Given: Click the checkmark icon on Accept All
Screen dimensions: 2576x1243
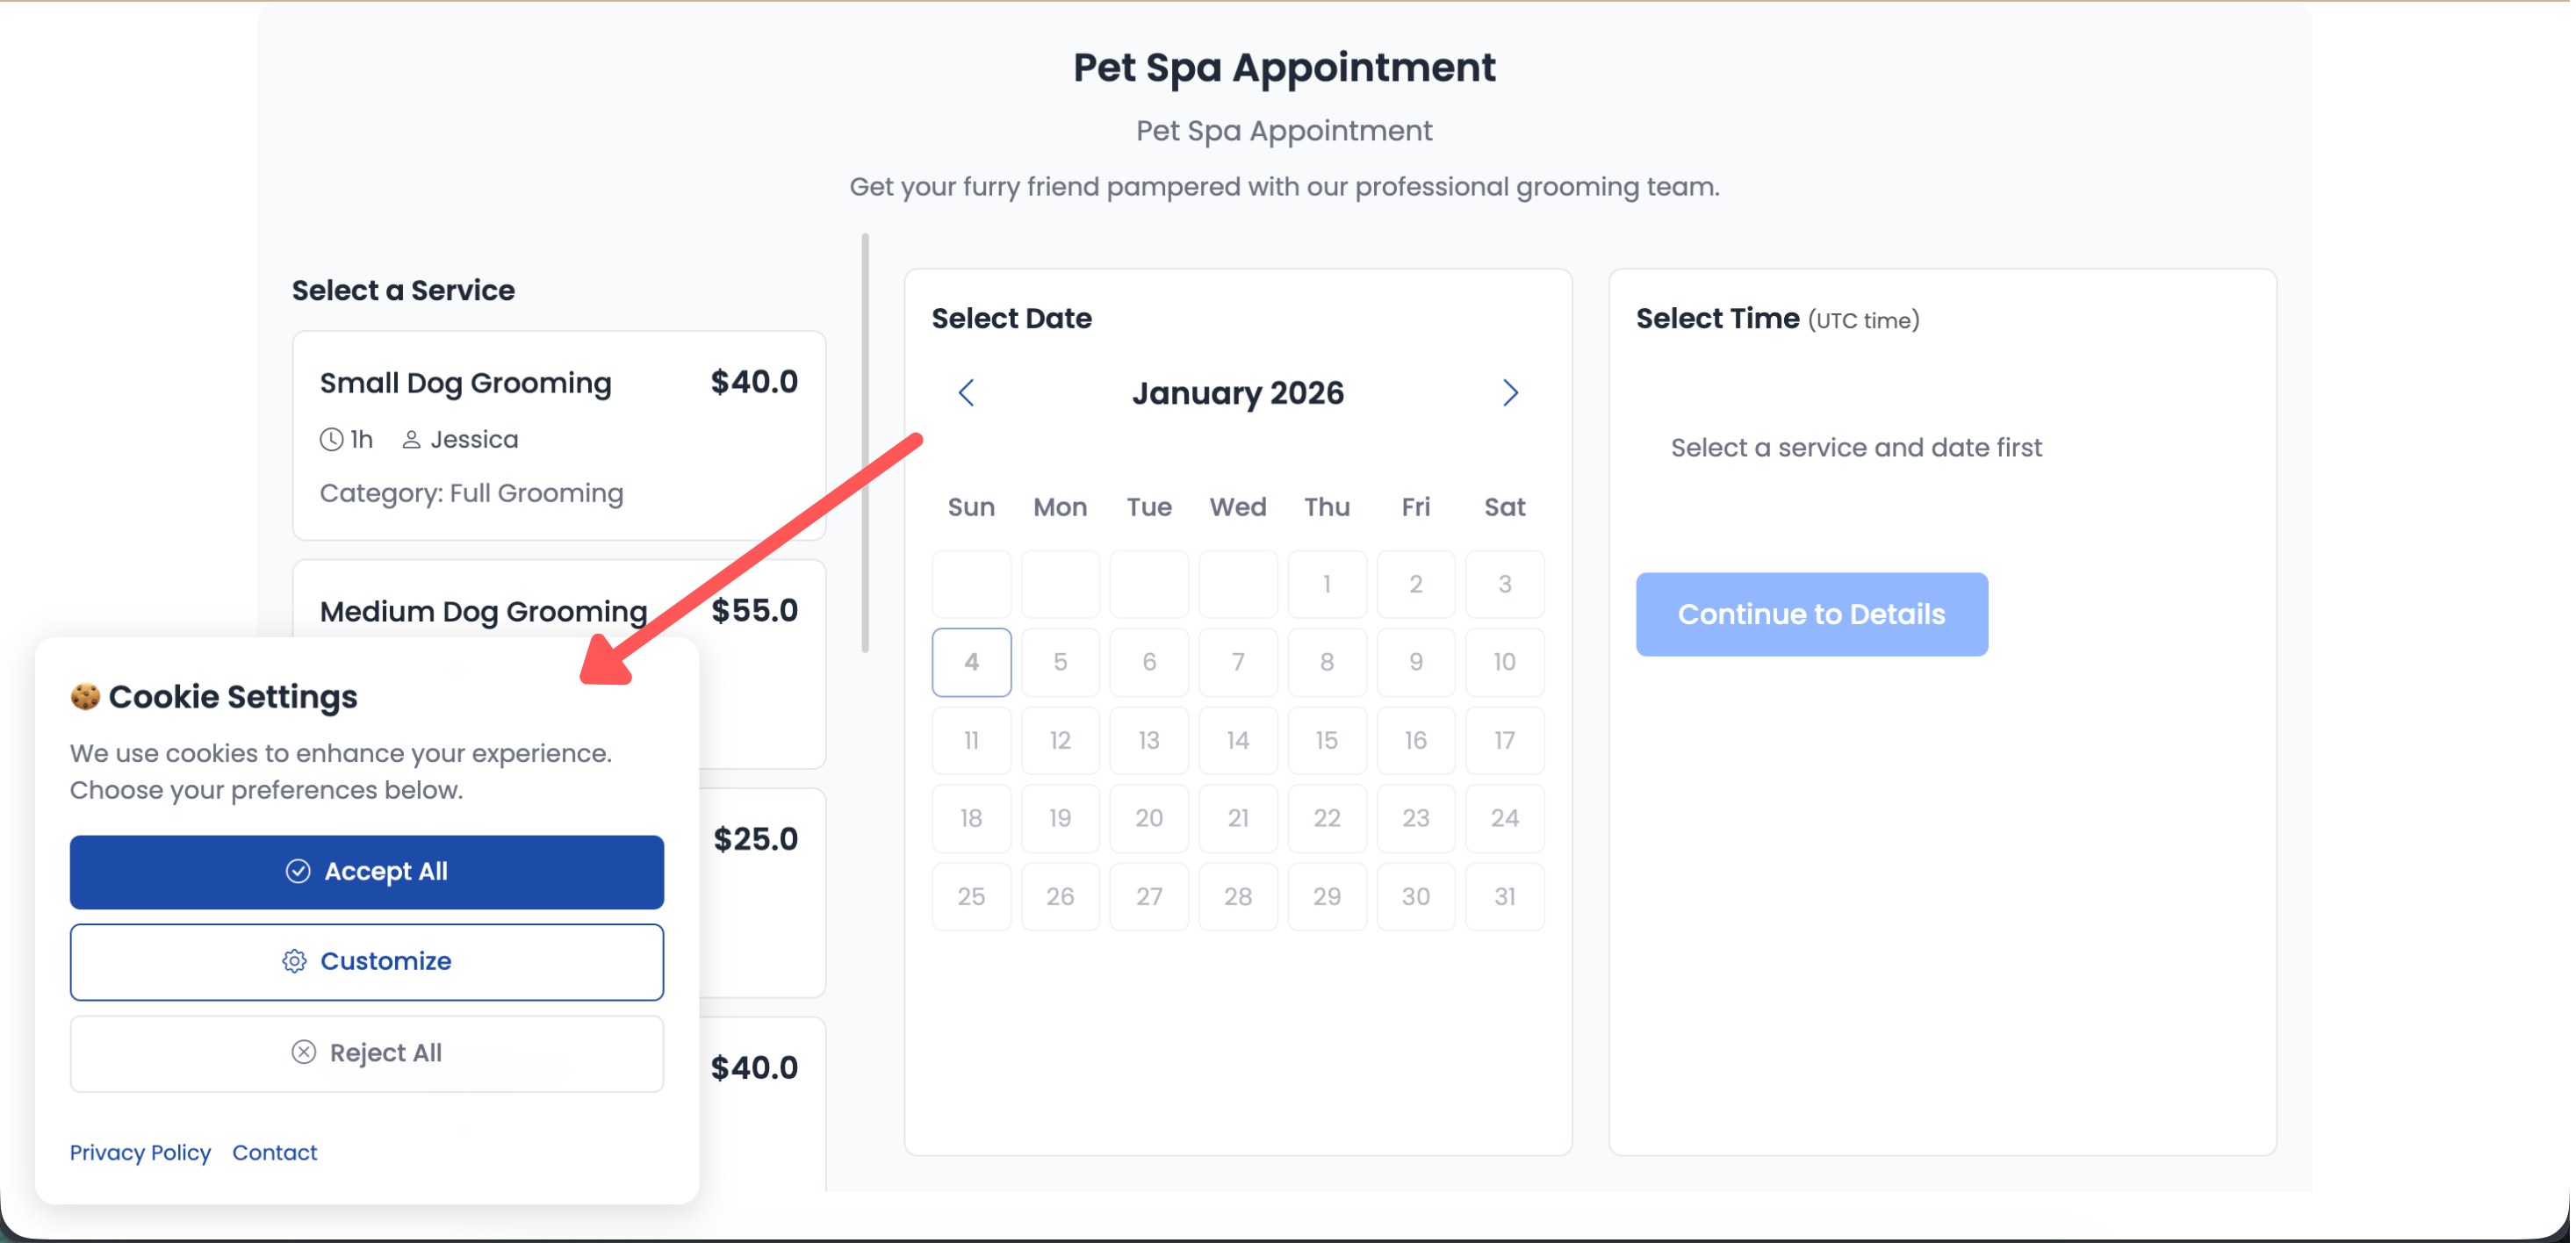Looking at the screenshot, I should (x=298, y=871).
